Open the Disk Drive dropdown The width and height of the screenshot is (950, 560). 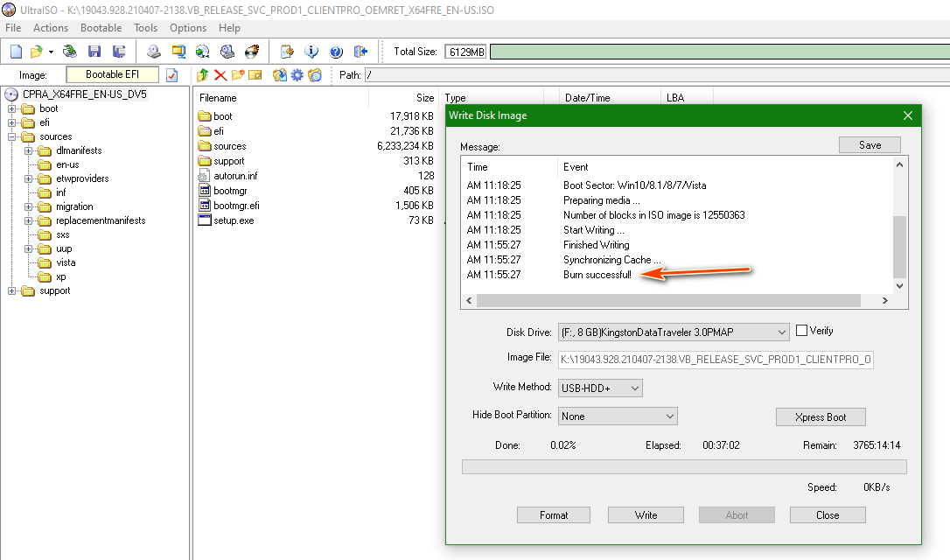(673, 332)
